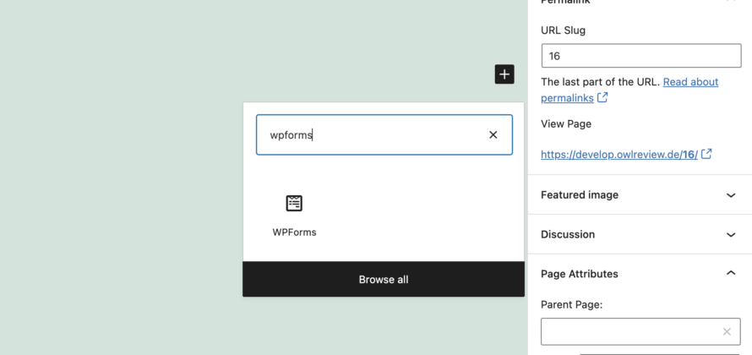The image size is (752, 355).
Task: Click external link icon after permalinks text
Action: [602, 98]
